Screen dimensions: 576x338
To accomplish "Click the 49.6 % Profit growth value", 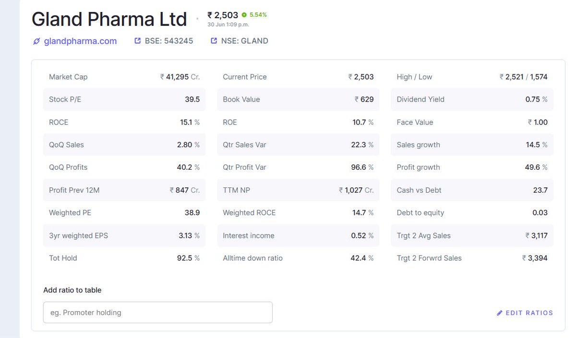I will coord(536,167).
